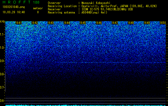Image resolution: width=168 pixels, height=106 pixels.
Task: Click the Receiver label
Action: coord(54,9)
